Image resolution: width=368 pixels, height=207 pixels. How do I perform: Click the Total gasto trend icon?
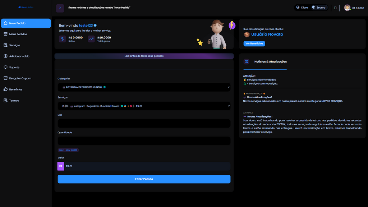click(x=91, y=39)
